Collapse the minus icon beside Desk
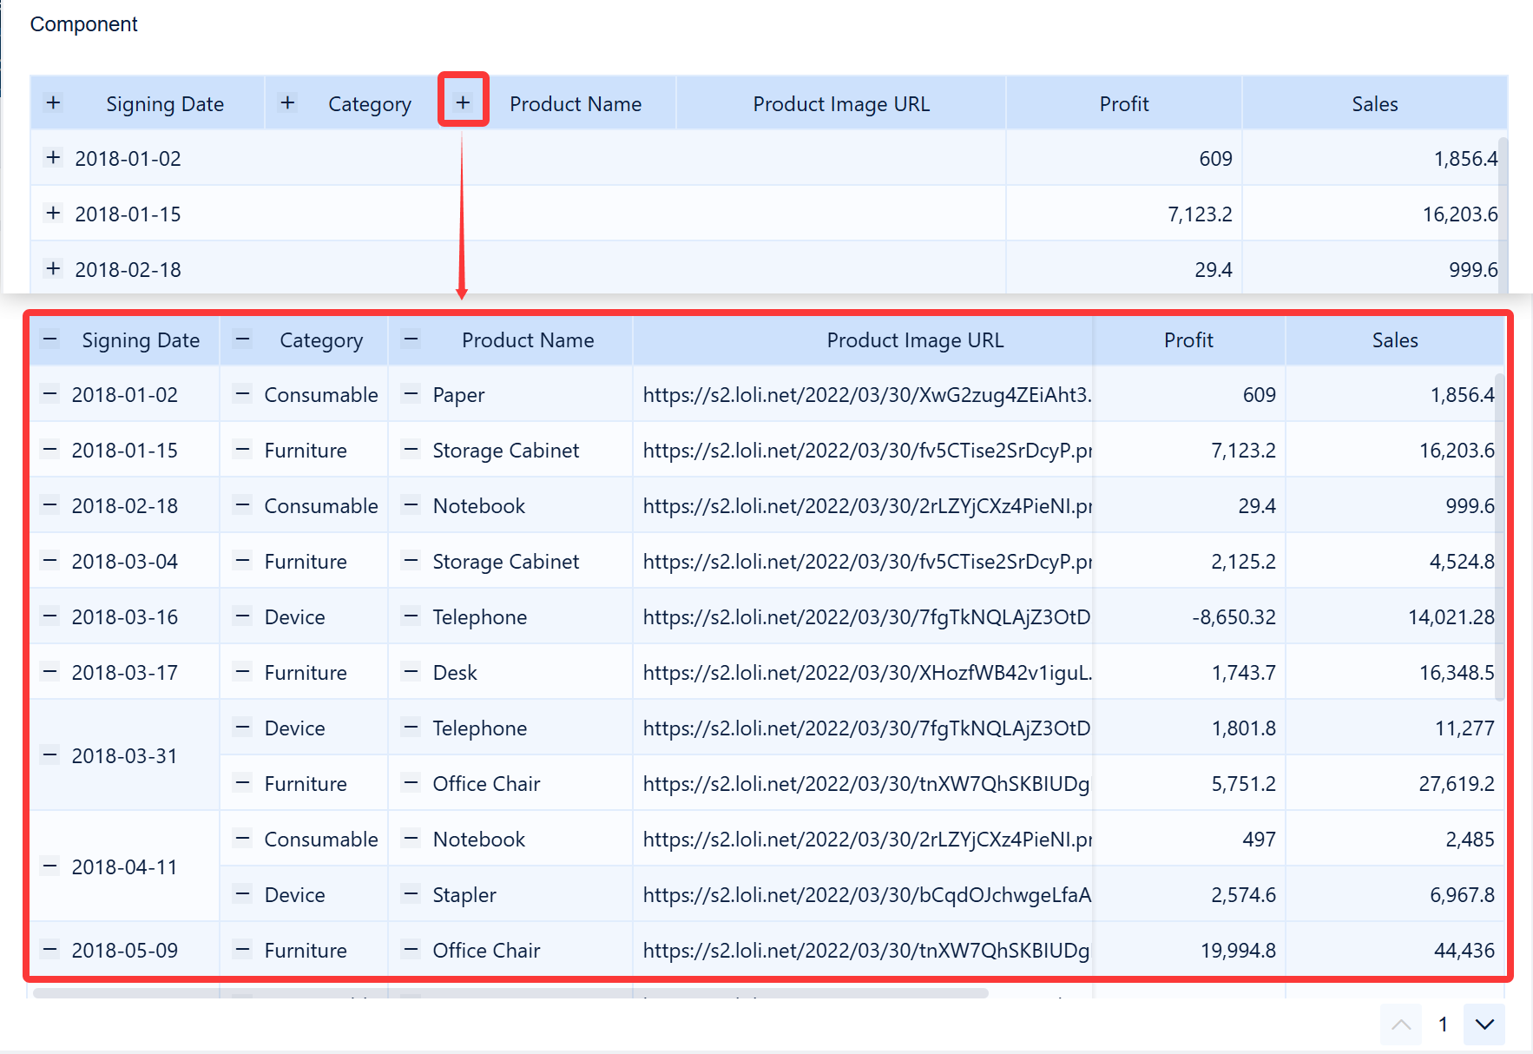The height and width of the screenshot is (1054, 1533). click(x=411, y=672)
